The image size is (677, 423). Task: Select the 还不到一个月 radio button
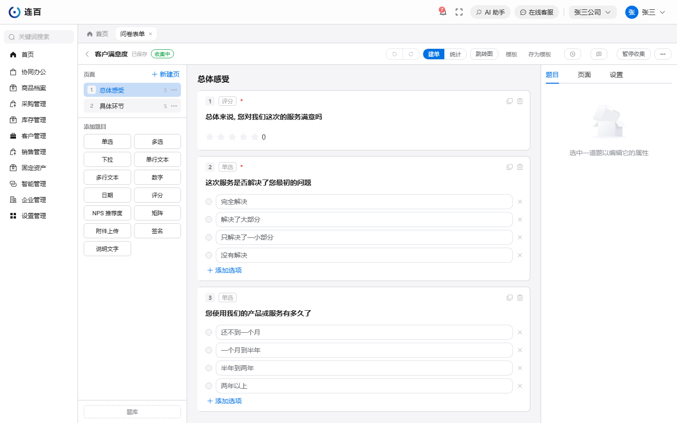point(209,332)
